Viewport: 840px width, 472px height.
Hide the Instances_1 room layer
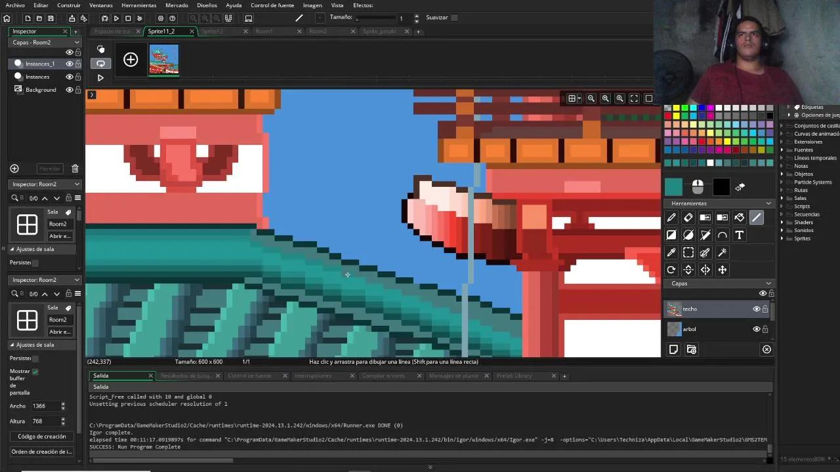click(x=69, y=64)
